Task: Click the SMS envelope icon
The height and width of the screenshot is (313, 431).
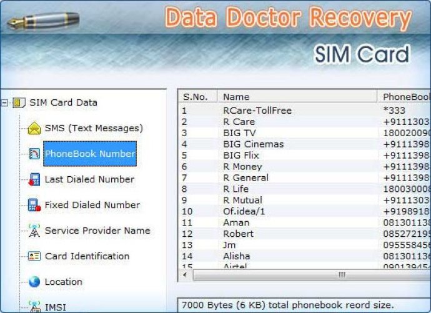Action: (34, 128)
